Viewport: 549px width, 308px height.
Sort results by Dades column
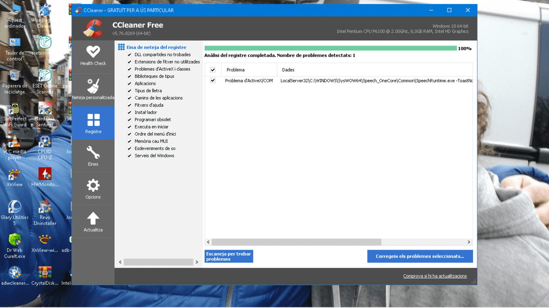click(x=375, y=70)
